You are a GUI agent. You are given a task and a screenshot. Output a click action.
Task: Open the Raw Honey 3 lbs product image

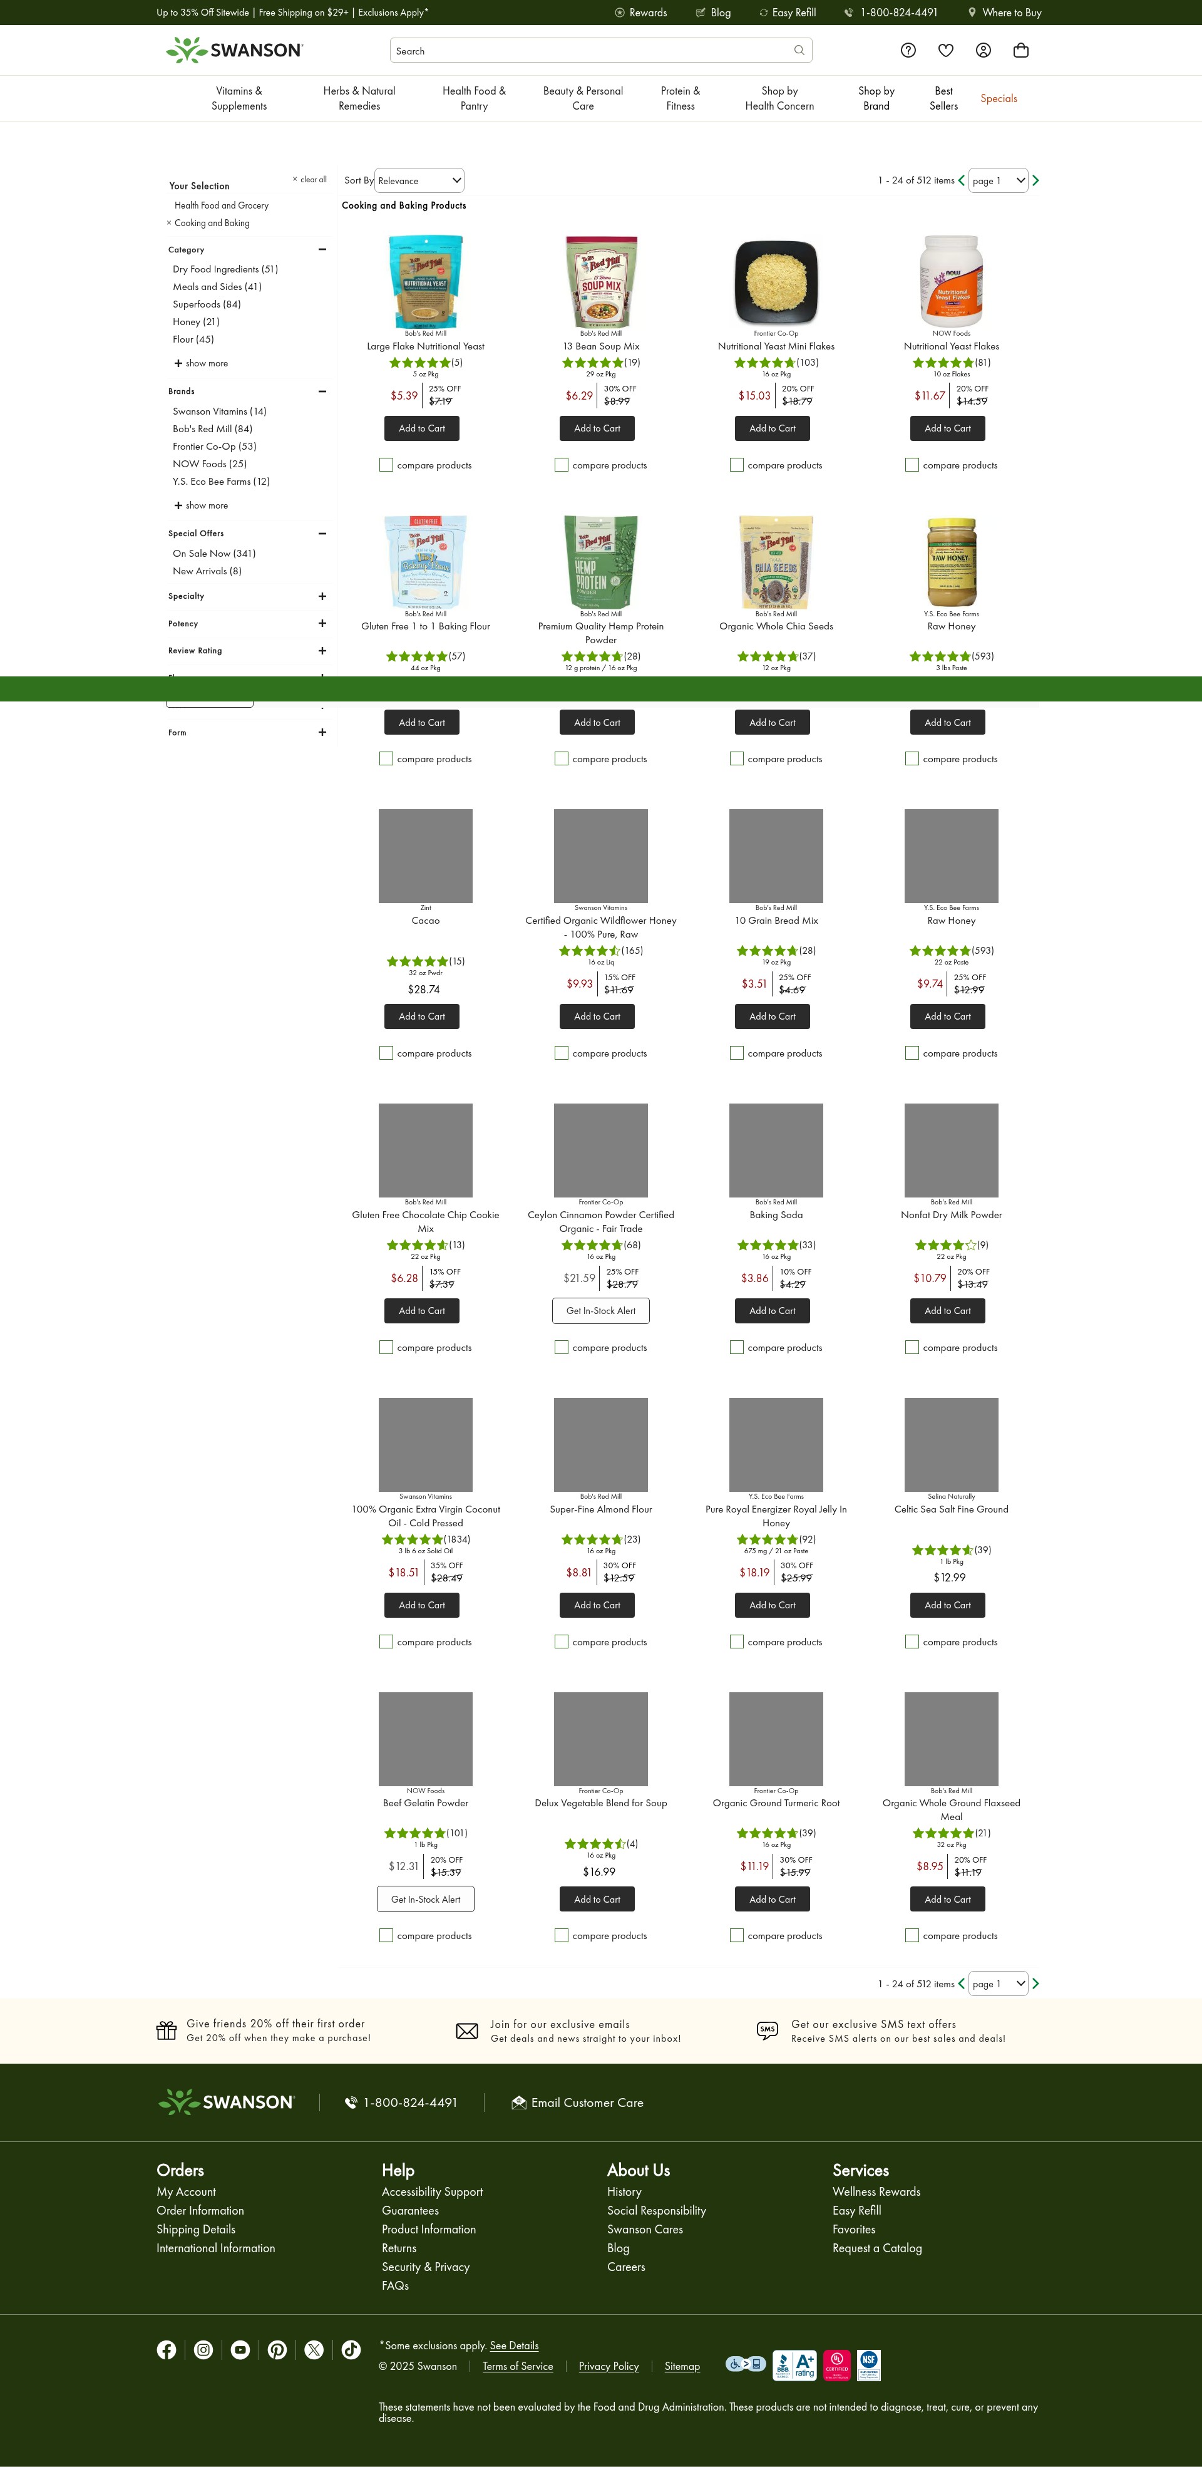pos(951,562)
